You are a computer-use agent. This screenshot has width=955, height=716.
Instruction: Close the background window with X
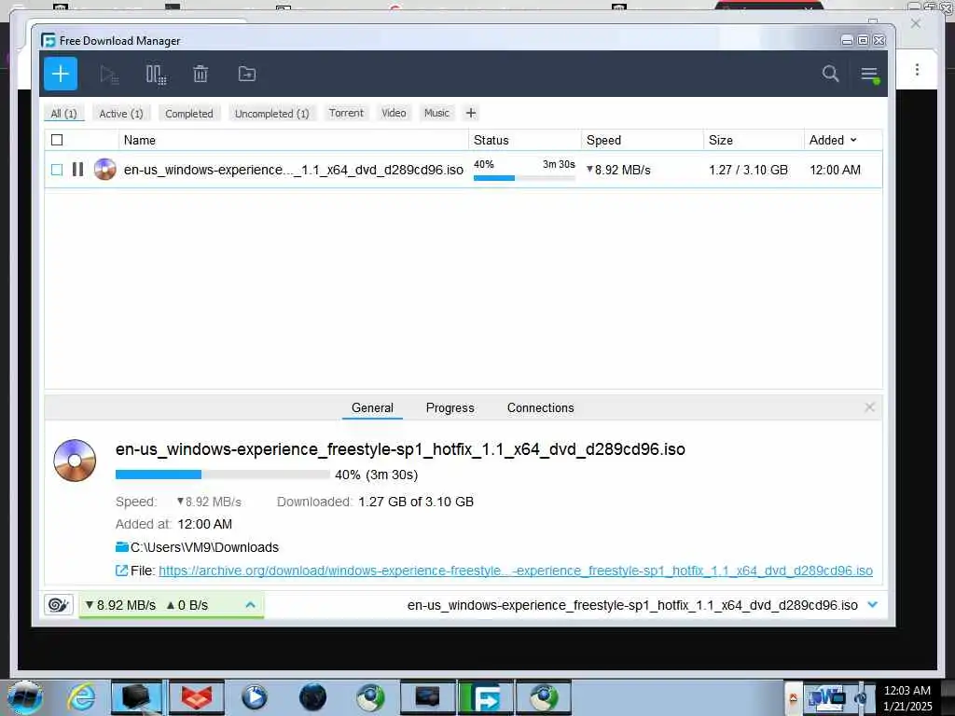916,23
